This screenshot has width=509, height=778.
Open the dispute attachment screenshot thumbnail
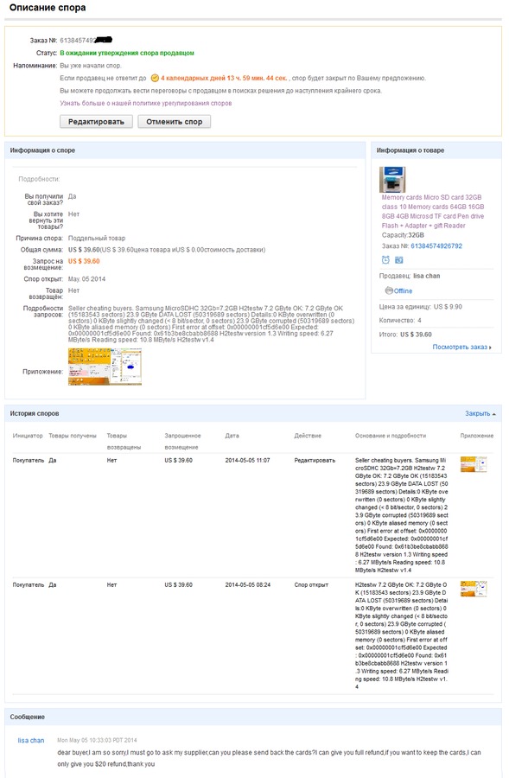pos(105,367)
